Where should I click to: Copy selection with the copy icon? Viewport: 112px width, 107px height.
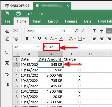click(7, 31)
